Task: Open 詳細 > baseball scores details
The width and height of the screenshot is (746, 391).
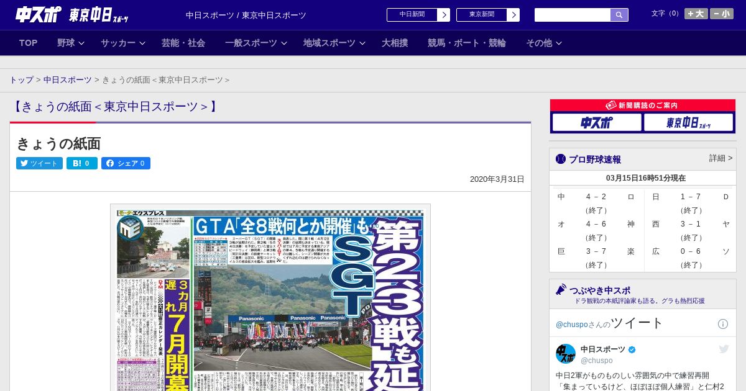Action: (x=721, y=158)
